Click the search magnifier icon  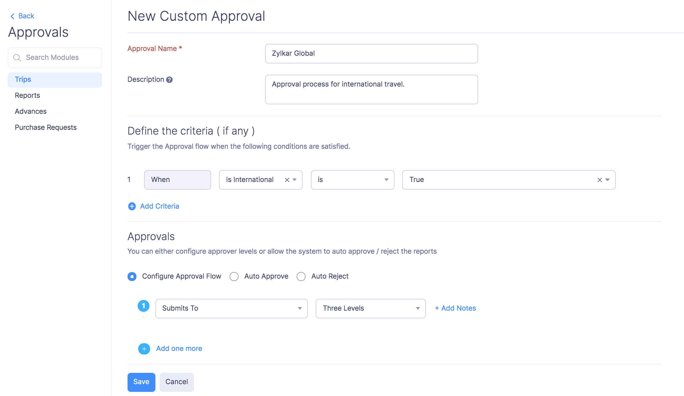(17, 58)
